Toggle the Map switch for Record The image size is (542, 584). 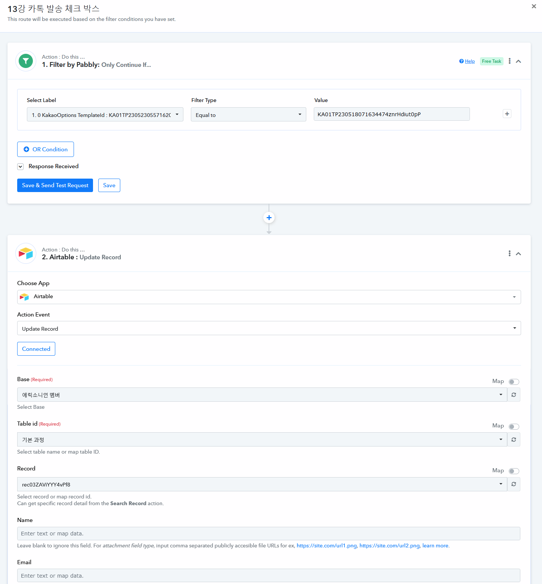514,471
